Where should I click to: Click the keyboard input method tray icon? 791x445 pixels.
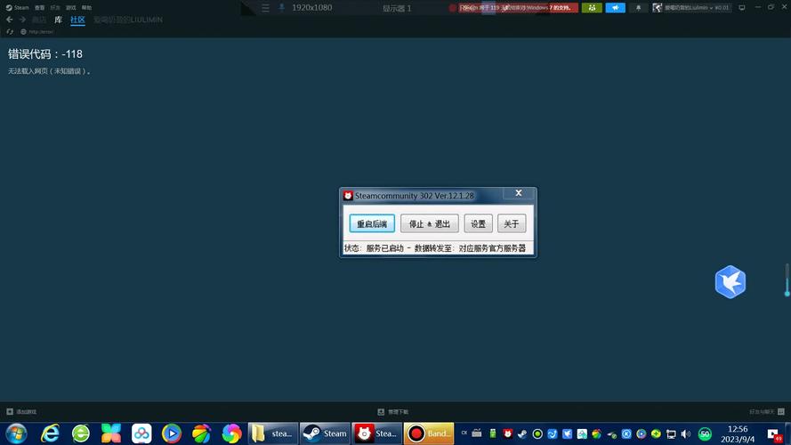[x=477, y=433]
